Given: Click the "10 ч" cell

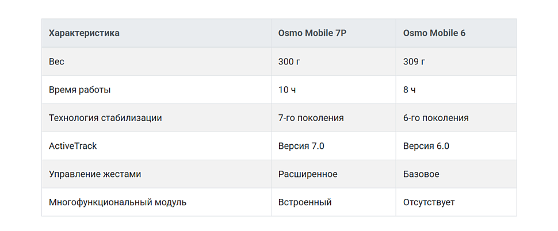Looking at the screenshot, I should click(x=286, y=90).
